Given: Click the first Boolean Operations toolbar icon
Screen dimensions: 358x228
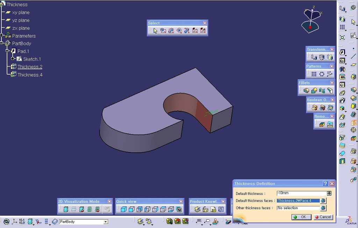Looking at the screenshot, I should [314, 108].
